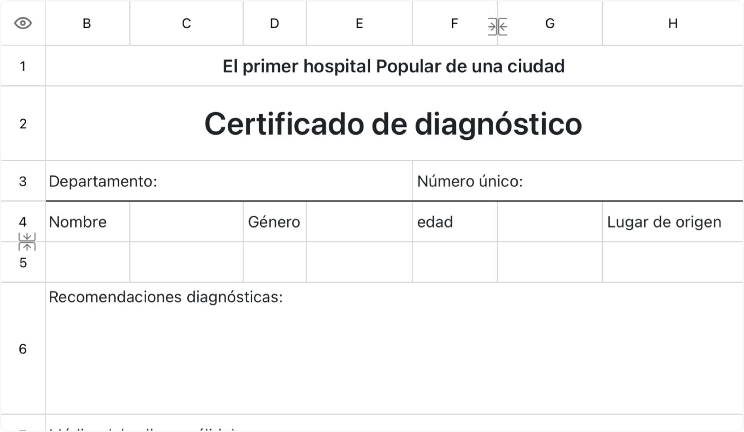
Task: Select column E header
Action: pyautogui.click(x=359, y=23)
